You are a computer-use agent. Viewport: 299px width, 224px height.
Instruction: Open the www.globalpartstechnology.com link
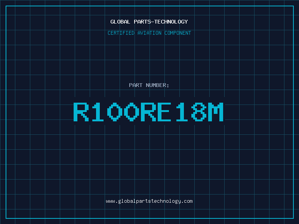click(x=149, y=201)
